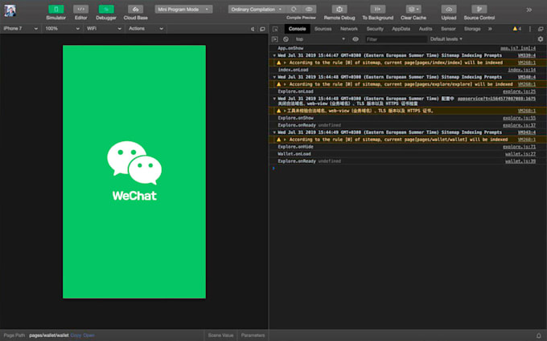Switch to the Audits tab

(426, 29)
